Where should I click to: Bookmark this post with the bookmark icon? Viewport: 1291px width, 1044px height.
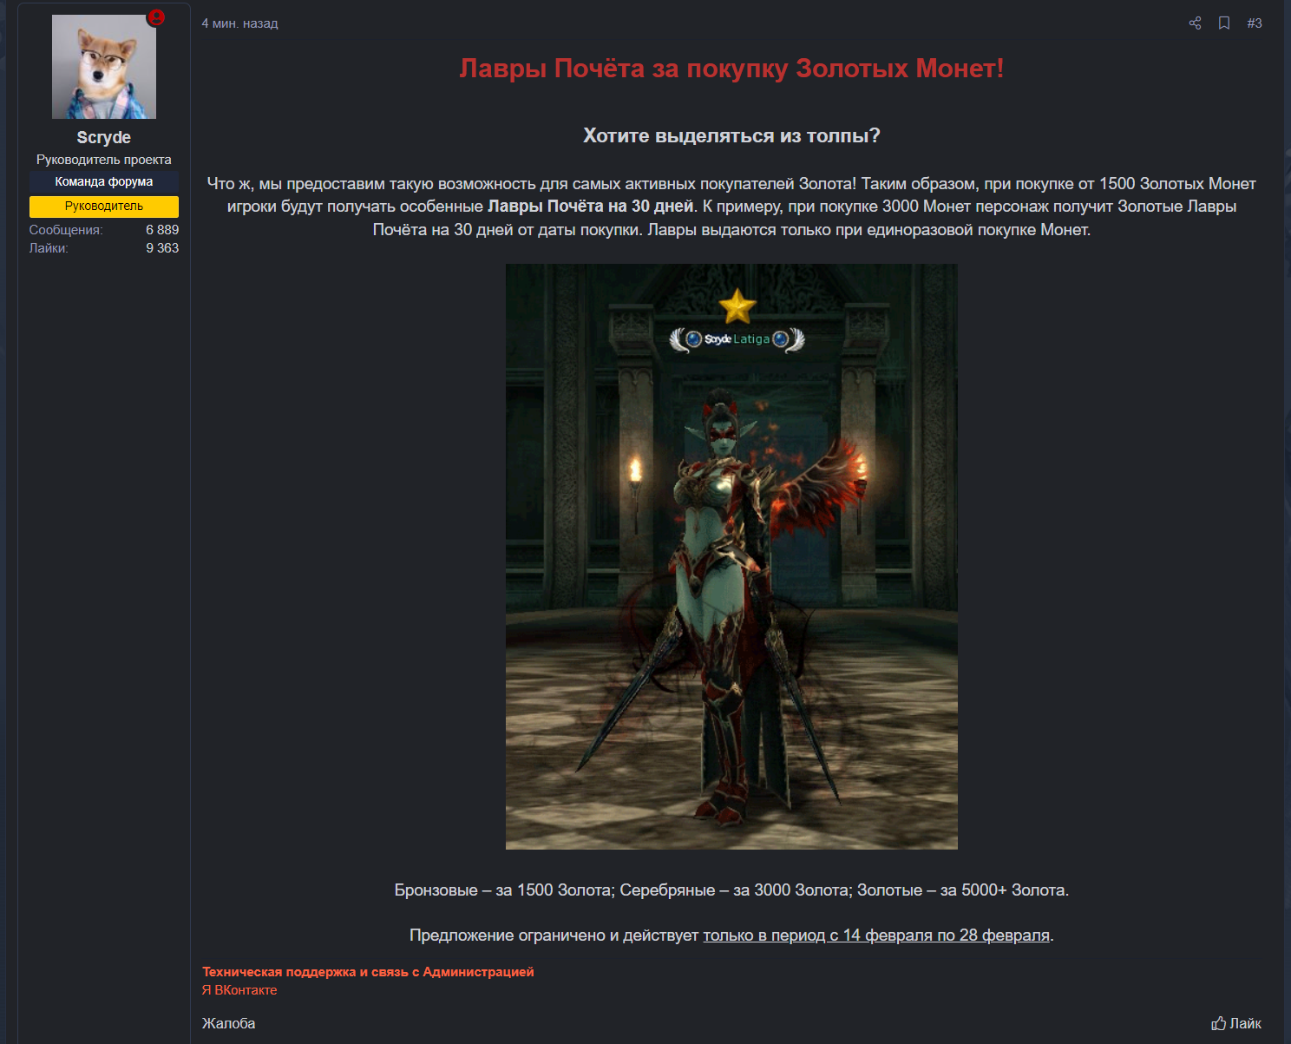click(x=1224, y=23)
